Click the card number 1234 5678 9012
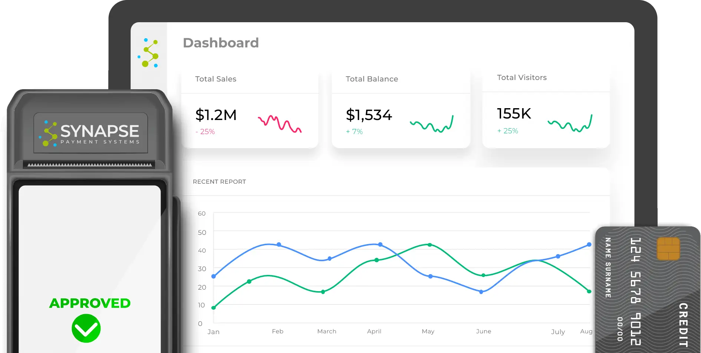701x353 pixels. 636,292
